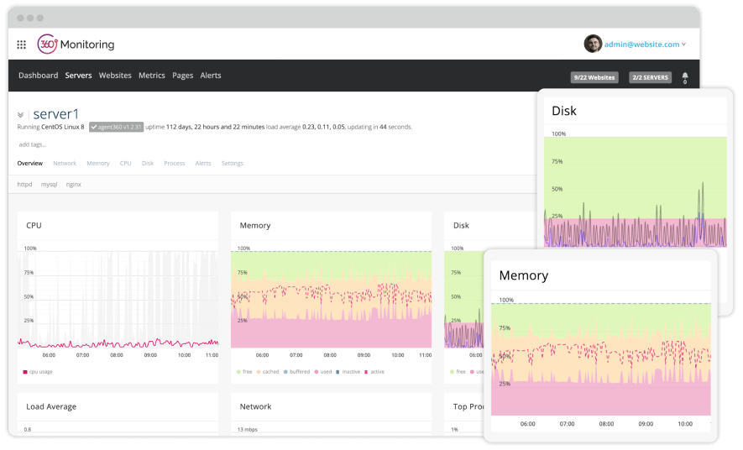Open the notifications bell icon
The width and height of the screenshot is (743, 450).
click(x=685, y=76)
